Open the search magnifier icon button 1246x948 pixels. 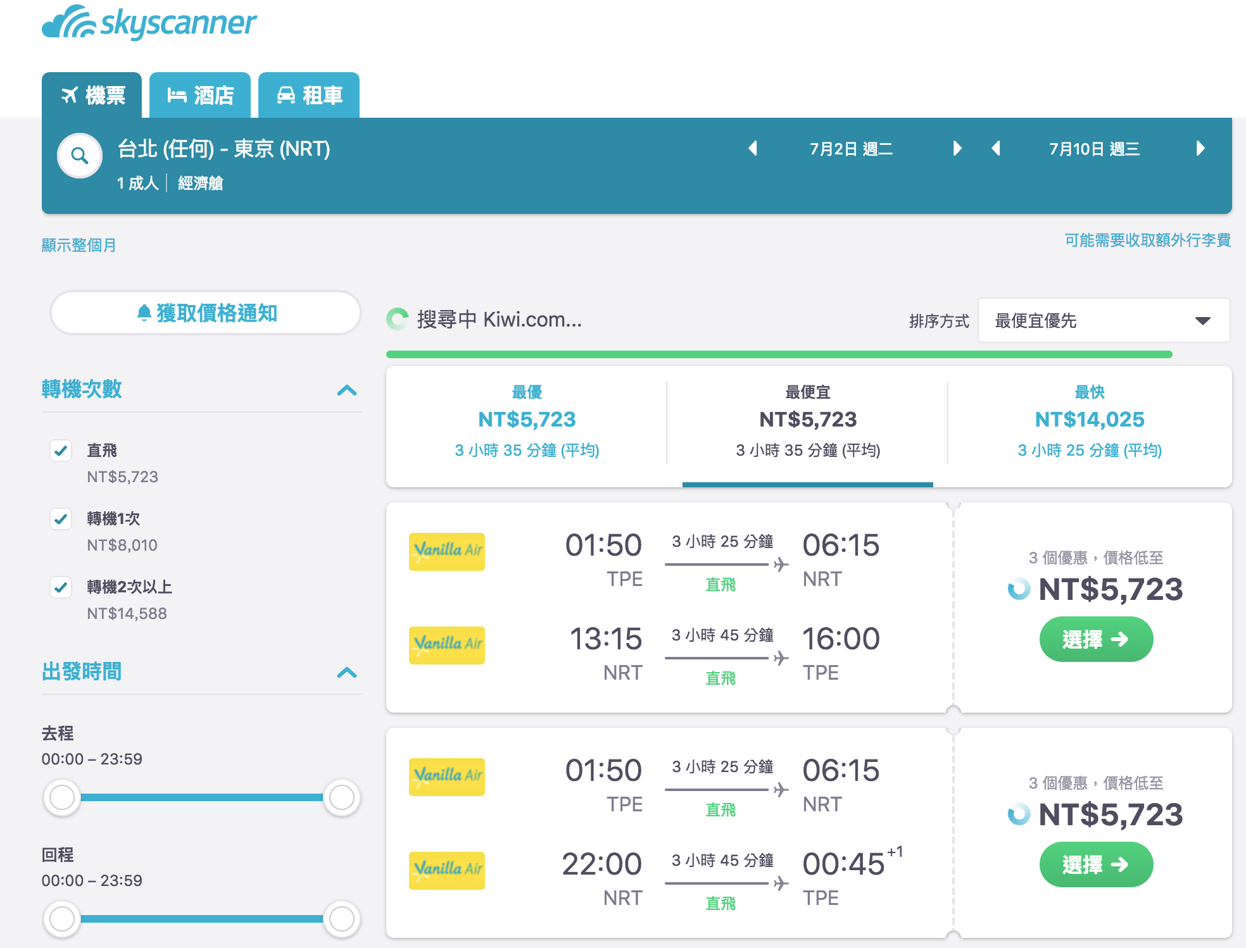tap(80, 156)
